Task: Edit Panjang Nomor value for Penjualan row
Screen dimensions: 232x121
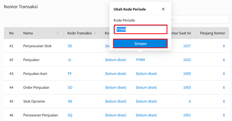Action: [x=224, y=60]
